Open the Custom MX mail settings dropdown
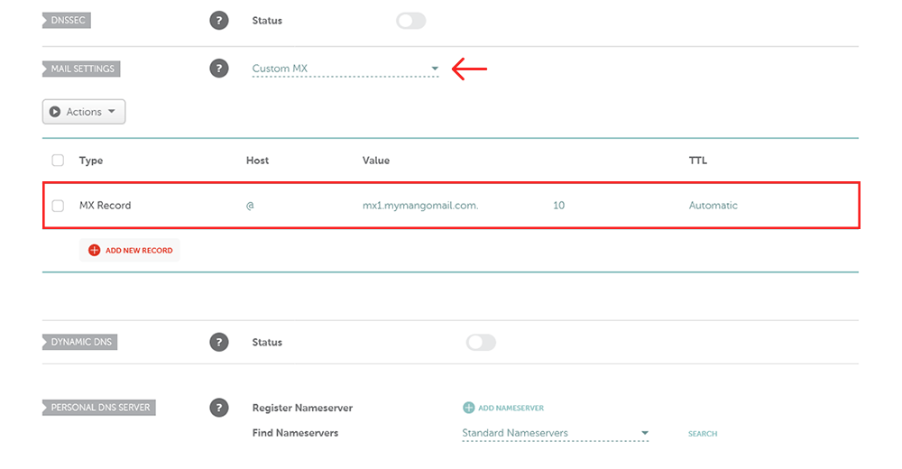 [345, 69]
